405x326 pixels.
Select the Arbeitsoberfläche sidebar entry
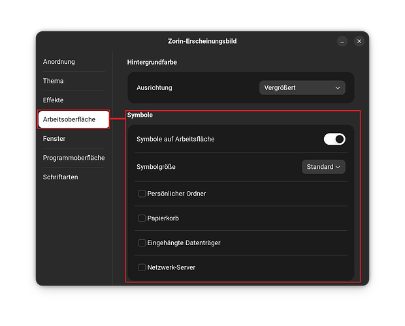[x=74, y=119]
